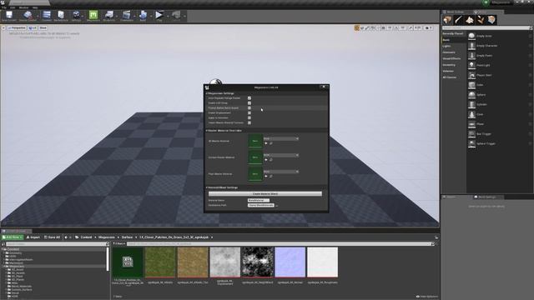Open the Lit view mode dropdown
Screen dimensions: 534x300
tap(33, 27)
